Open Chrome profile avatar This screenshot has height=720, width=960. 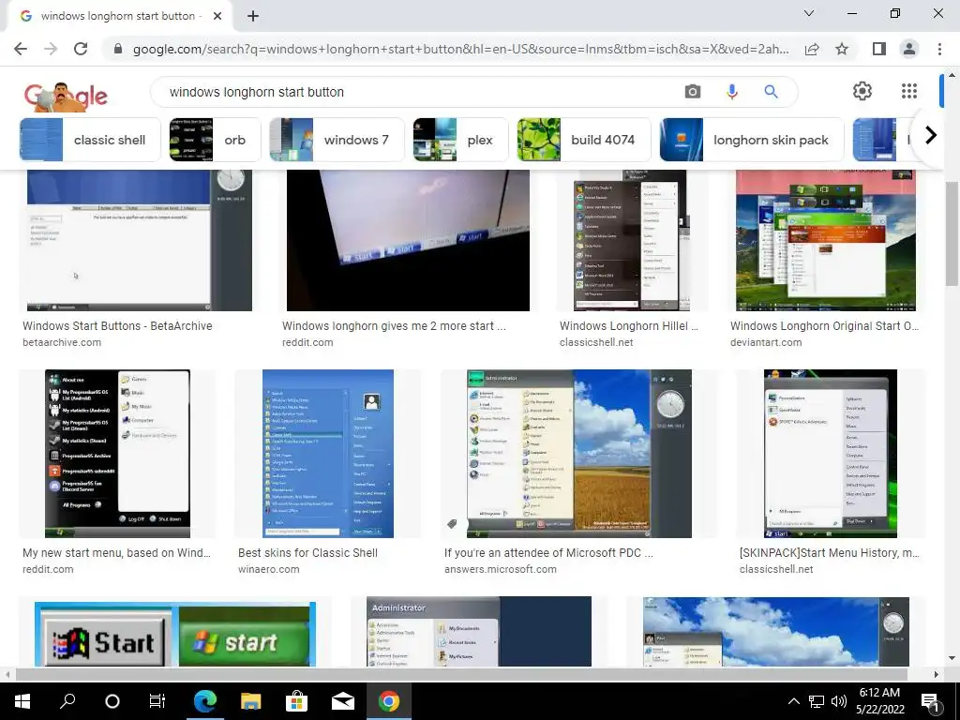coord(909,49)
